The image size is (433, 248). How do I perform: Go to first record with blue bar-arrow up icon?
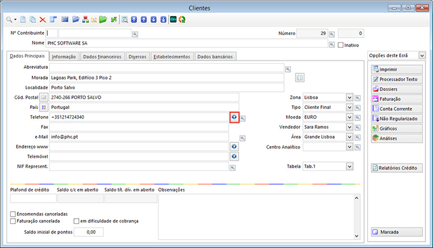click(134, 20)
